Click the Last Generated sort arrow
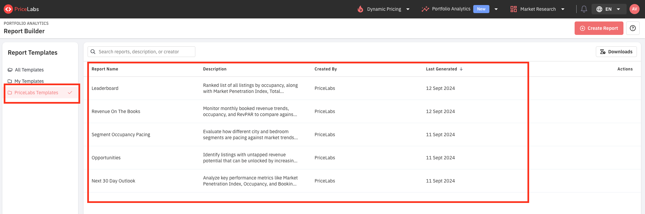Viewport: 645px width, 214px height. click(x=461, y=69)
